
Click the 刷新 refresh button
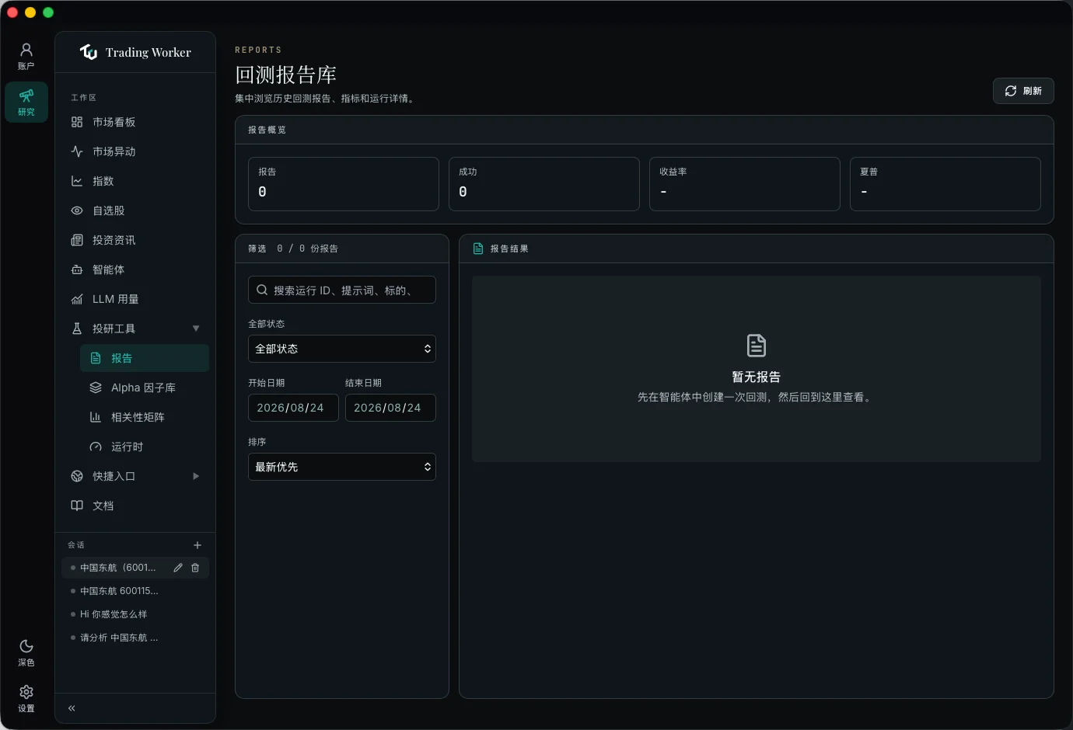(1023, 91)
